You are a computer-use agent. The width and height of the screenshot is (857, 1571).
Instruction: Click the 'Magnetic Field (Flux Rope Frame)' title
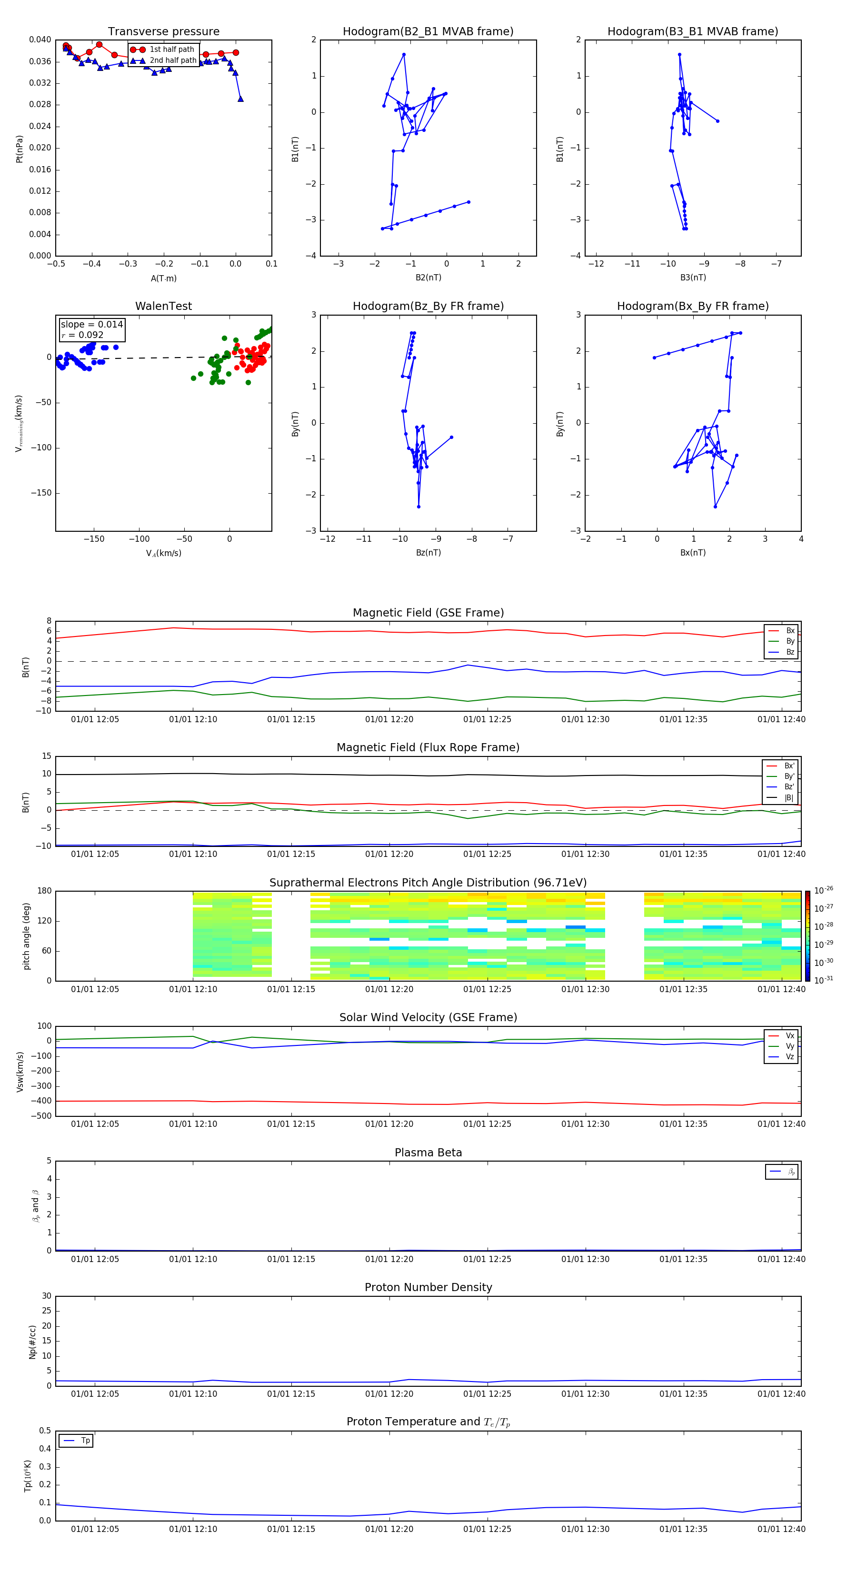coord(428,748)
